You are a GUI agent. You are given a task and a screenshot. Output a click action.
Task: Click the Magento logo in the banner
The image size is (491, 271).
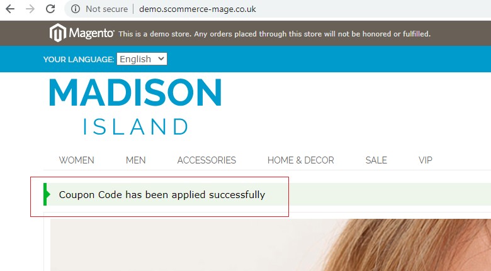tap(82, 33)
